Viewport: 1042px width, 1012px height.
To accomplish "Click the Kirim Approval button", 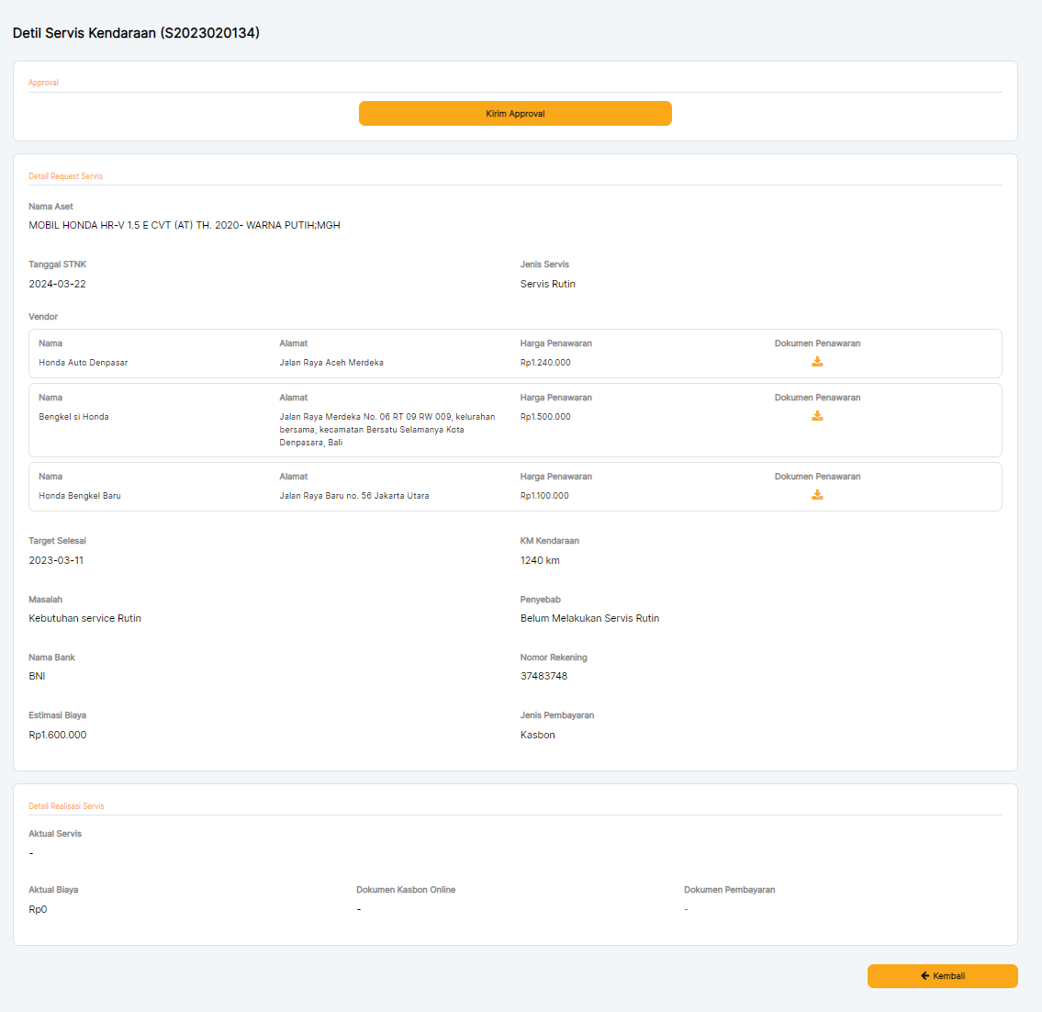I will 515,114.
